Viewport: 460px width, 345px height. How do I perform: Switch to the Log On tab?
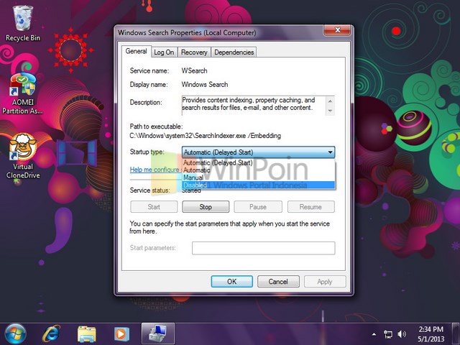164,52
